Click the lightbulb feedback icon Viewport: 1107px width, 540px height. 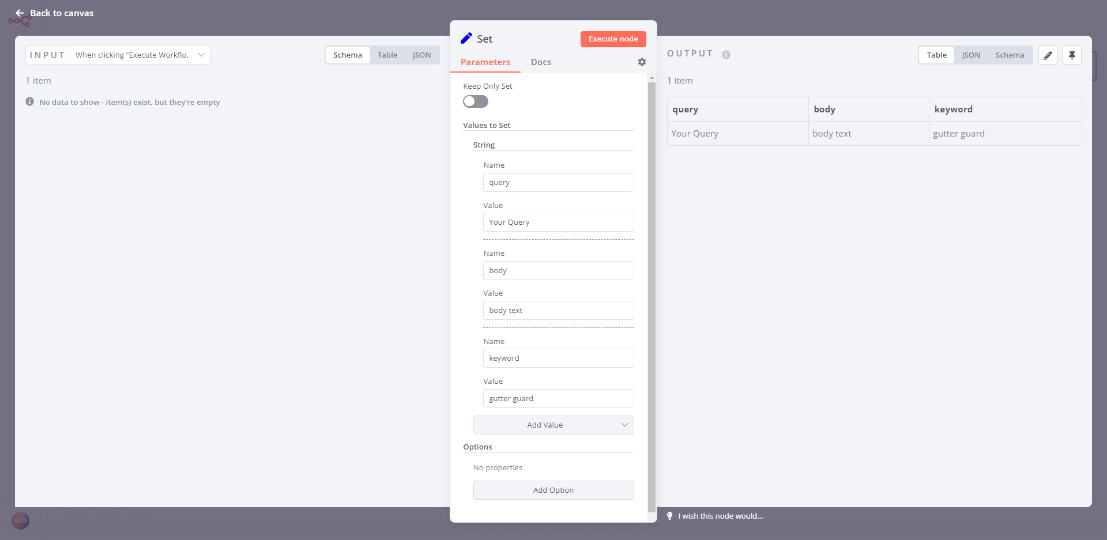click(x=669, y=516)
